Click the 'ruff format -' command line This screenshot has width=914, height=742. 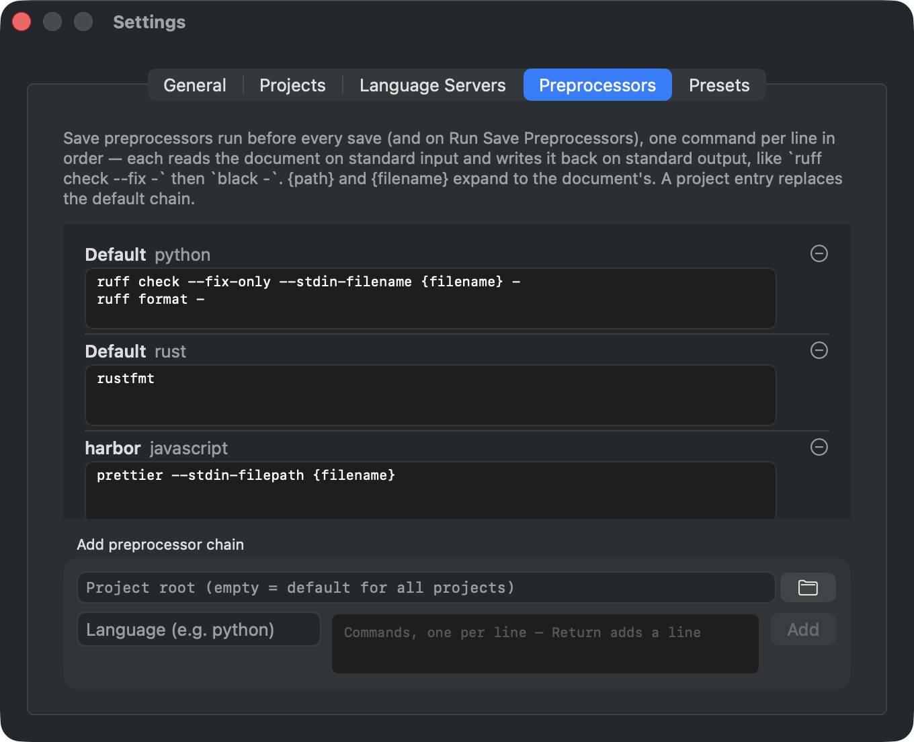point(151,299)
